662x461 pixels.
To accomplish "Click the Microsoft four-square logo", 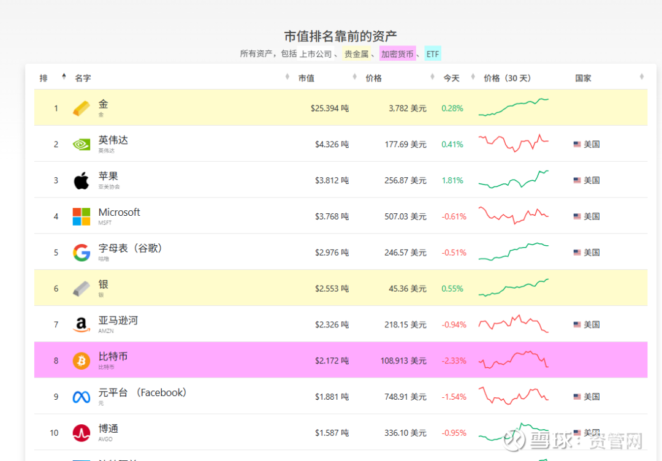I will click(x=80, y=216).
